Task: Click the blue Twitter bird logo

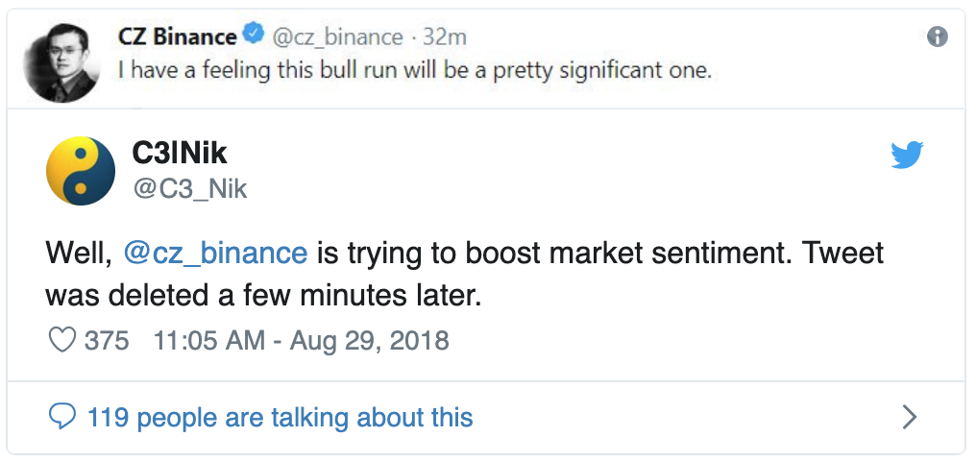Action: click(907, 156)
